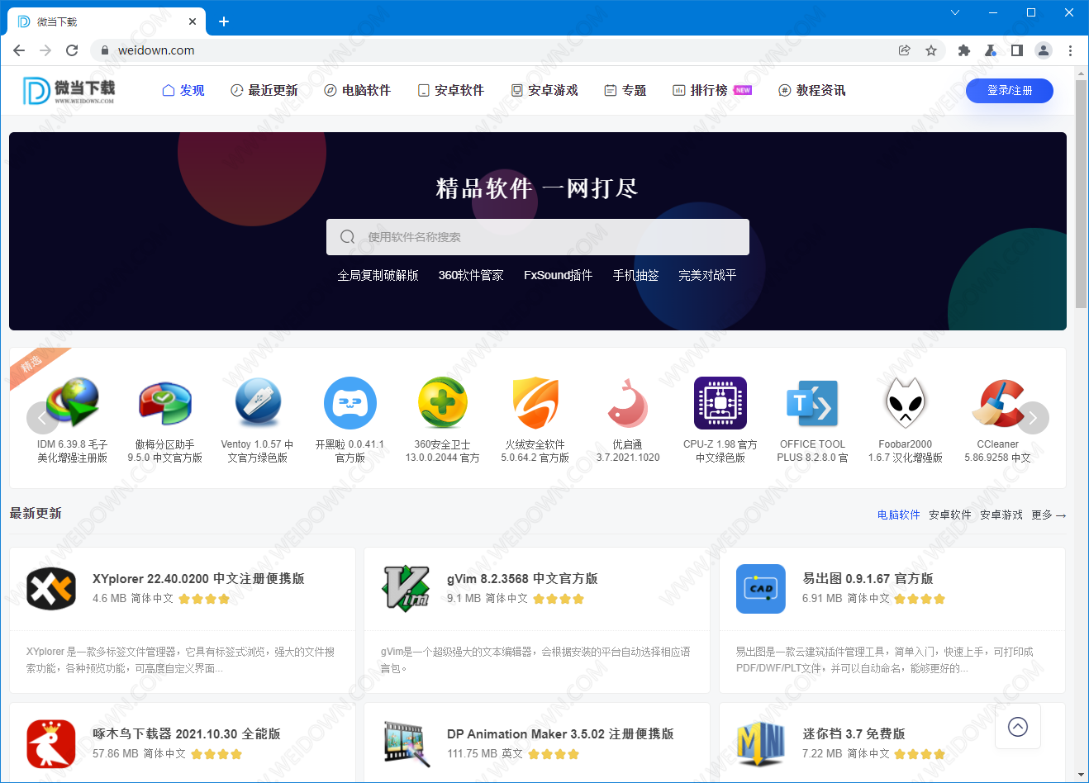Image resolution: width=1089 pixels, height=783 pixels.
Task: Open the gVim 8.2.3568 title link
Action: coord(522,579)
